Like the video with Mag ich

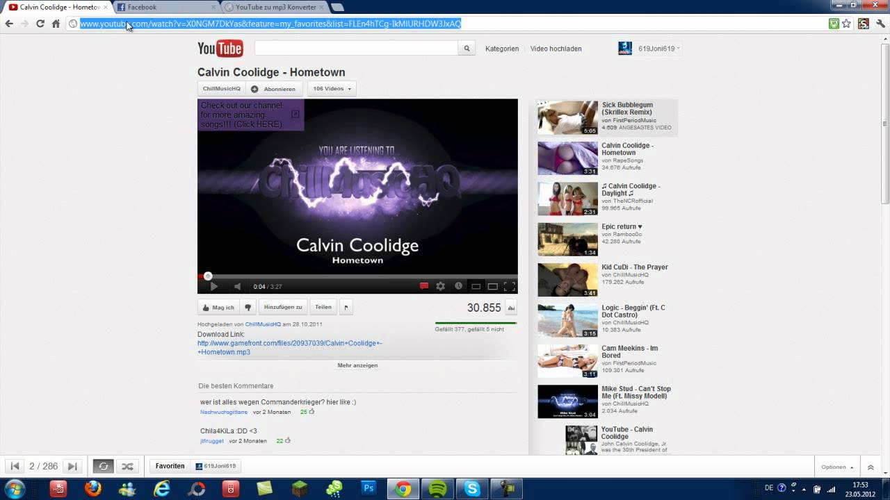pyautogui.click(x=218, y=307)
